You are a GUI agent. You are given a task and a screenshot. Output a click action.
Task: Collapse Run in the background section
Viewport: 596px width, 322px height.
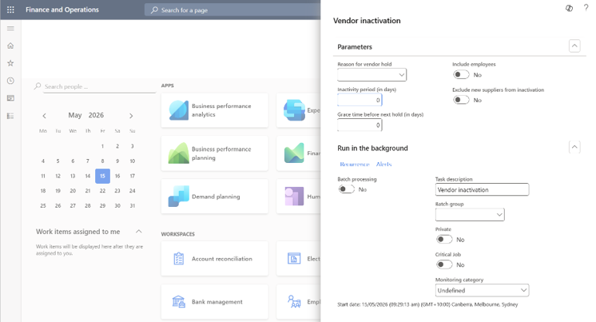pos(574,147)
